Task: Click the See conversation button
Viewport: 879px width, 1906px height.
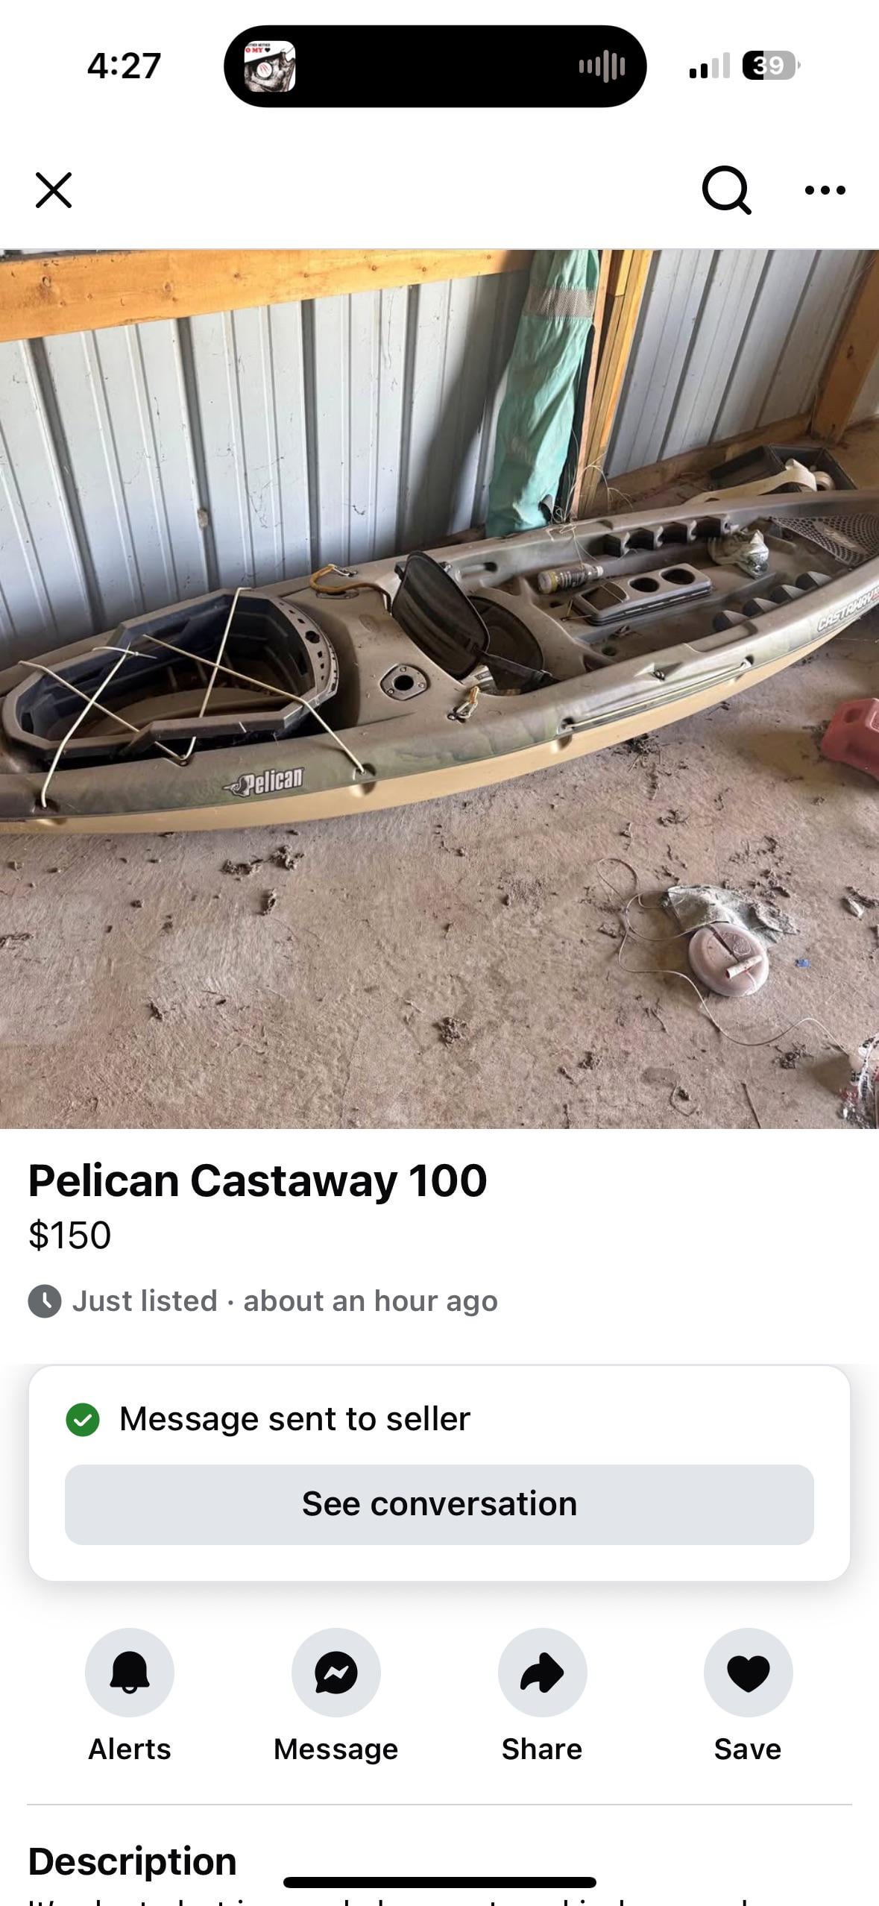Action: pos(439,1503)
